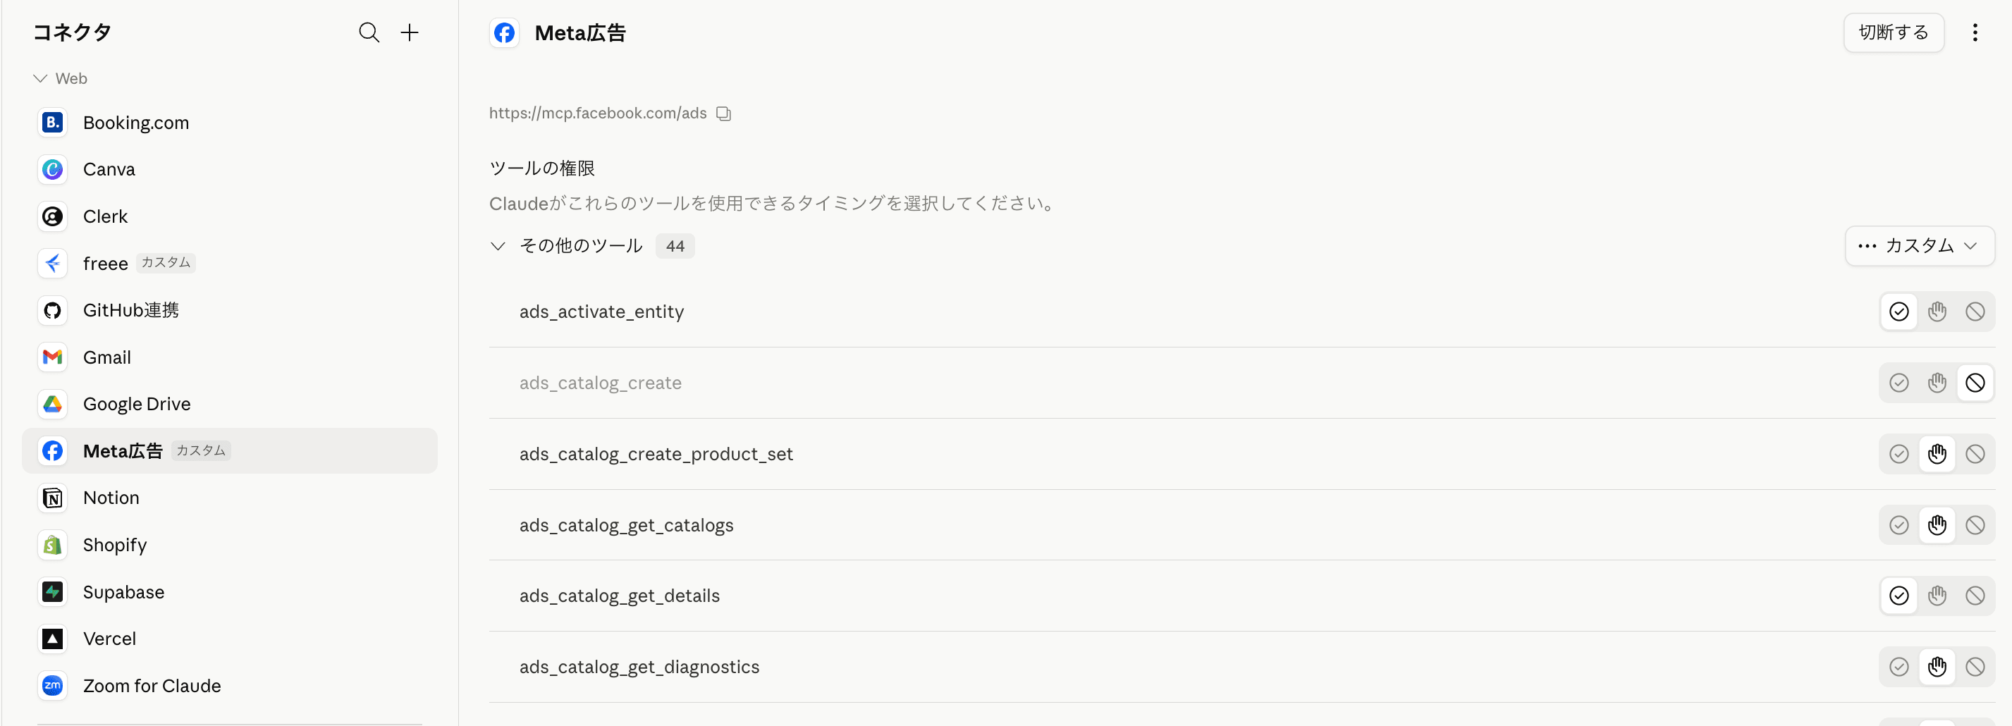Require approval for ads_catalog_get_diagnostics
Screen dimensions: 2012x726
[1937, 667]
